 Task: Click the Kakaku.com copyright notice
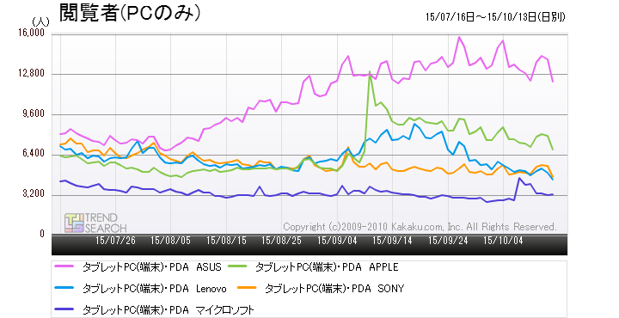click(420, 227)
